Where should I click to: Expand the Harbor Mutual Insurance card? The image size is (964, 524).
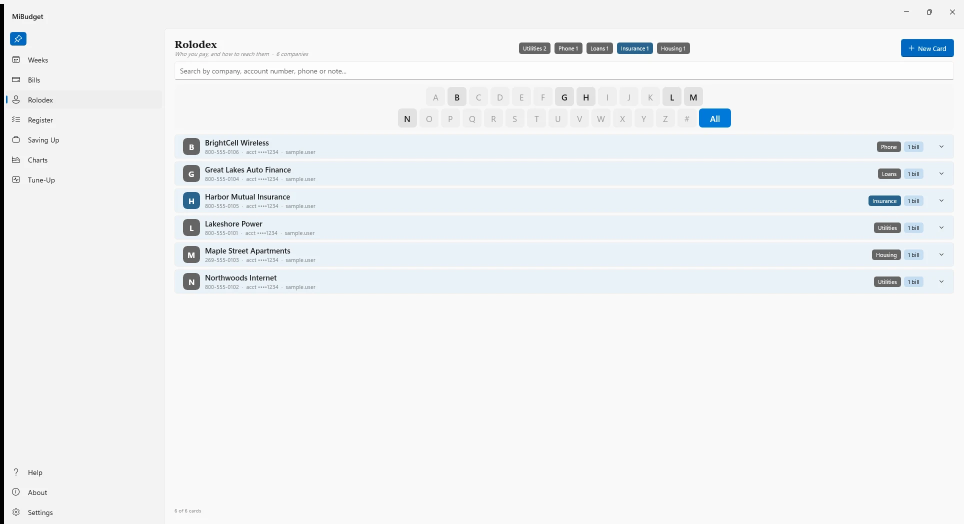[x=941, y=201]
